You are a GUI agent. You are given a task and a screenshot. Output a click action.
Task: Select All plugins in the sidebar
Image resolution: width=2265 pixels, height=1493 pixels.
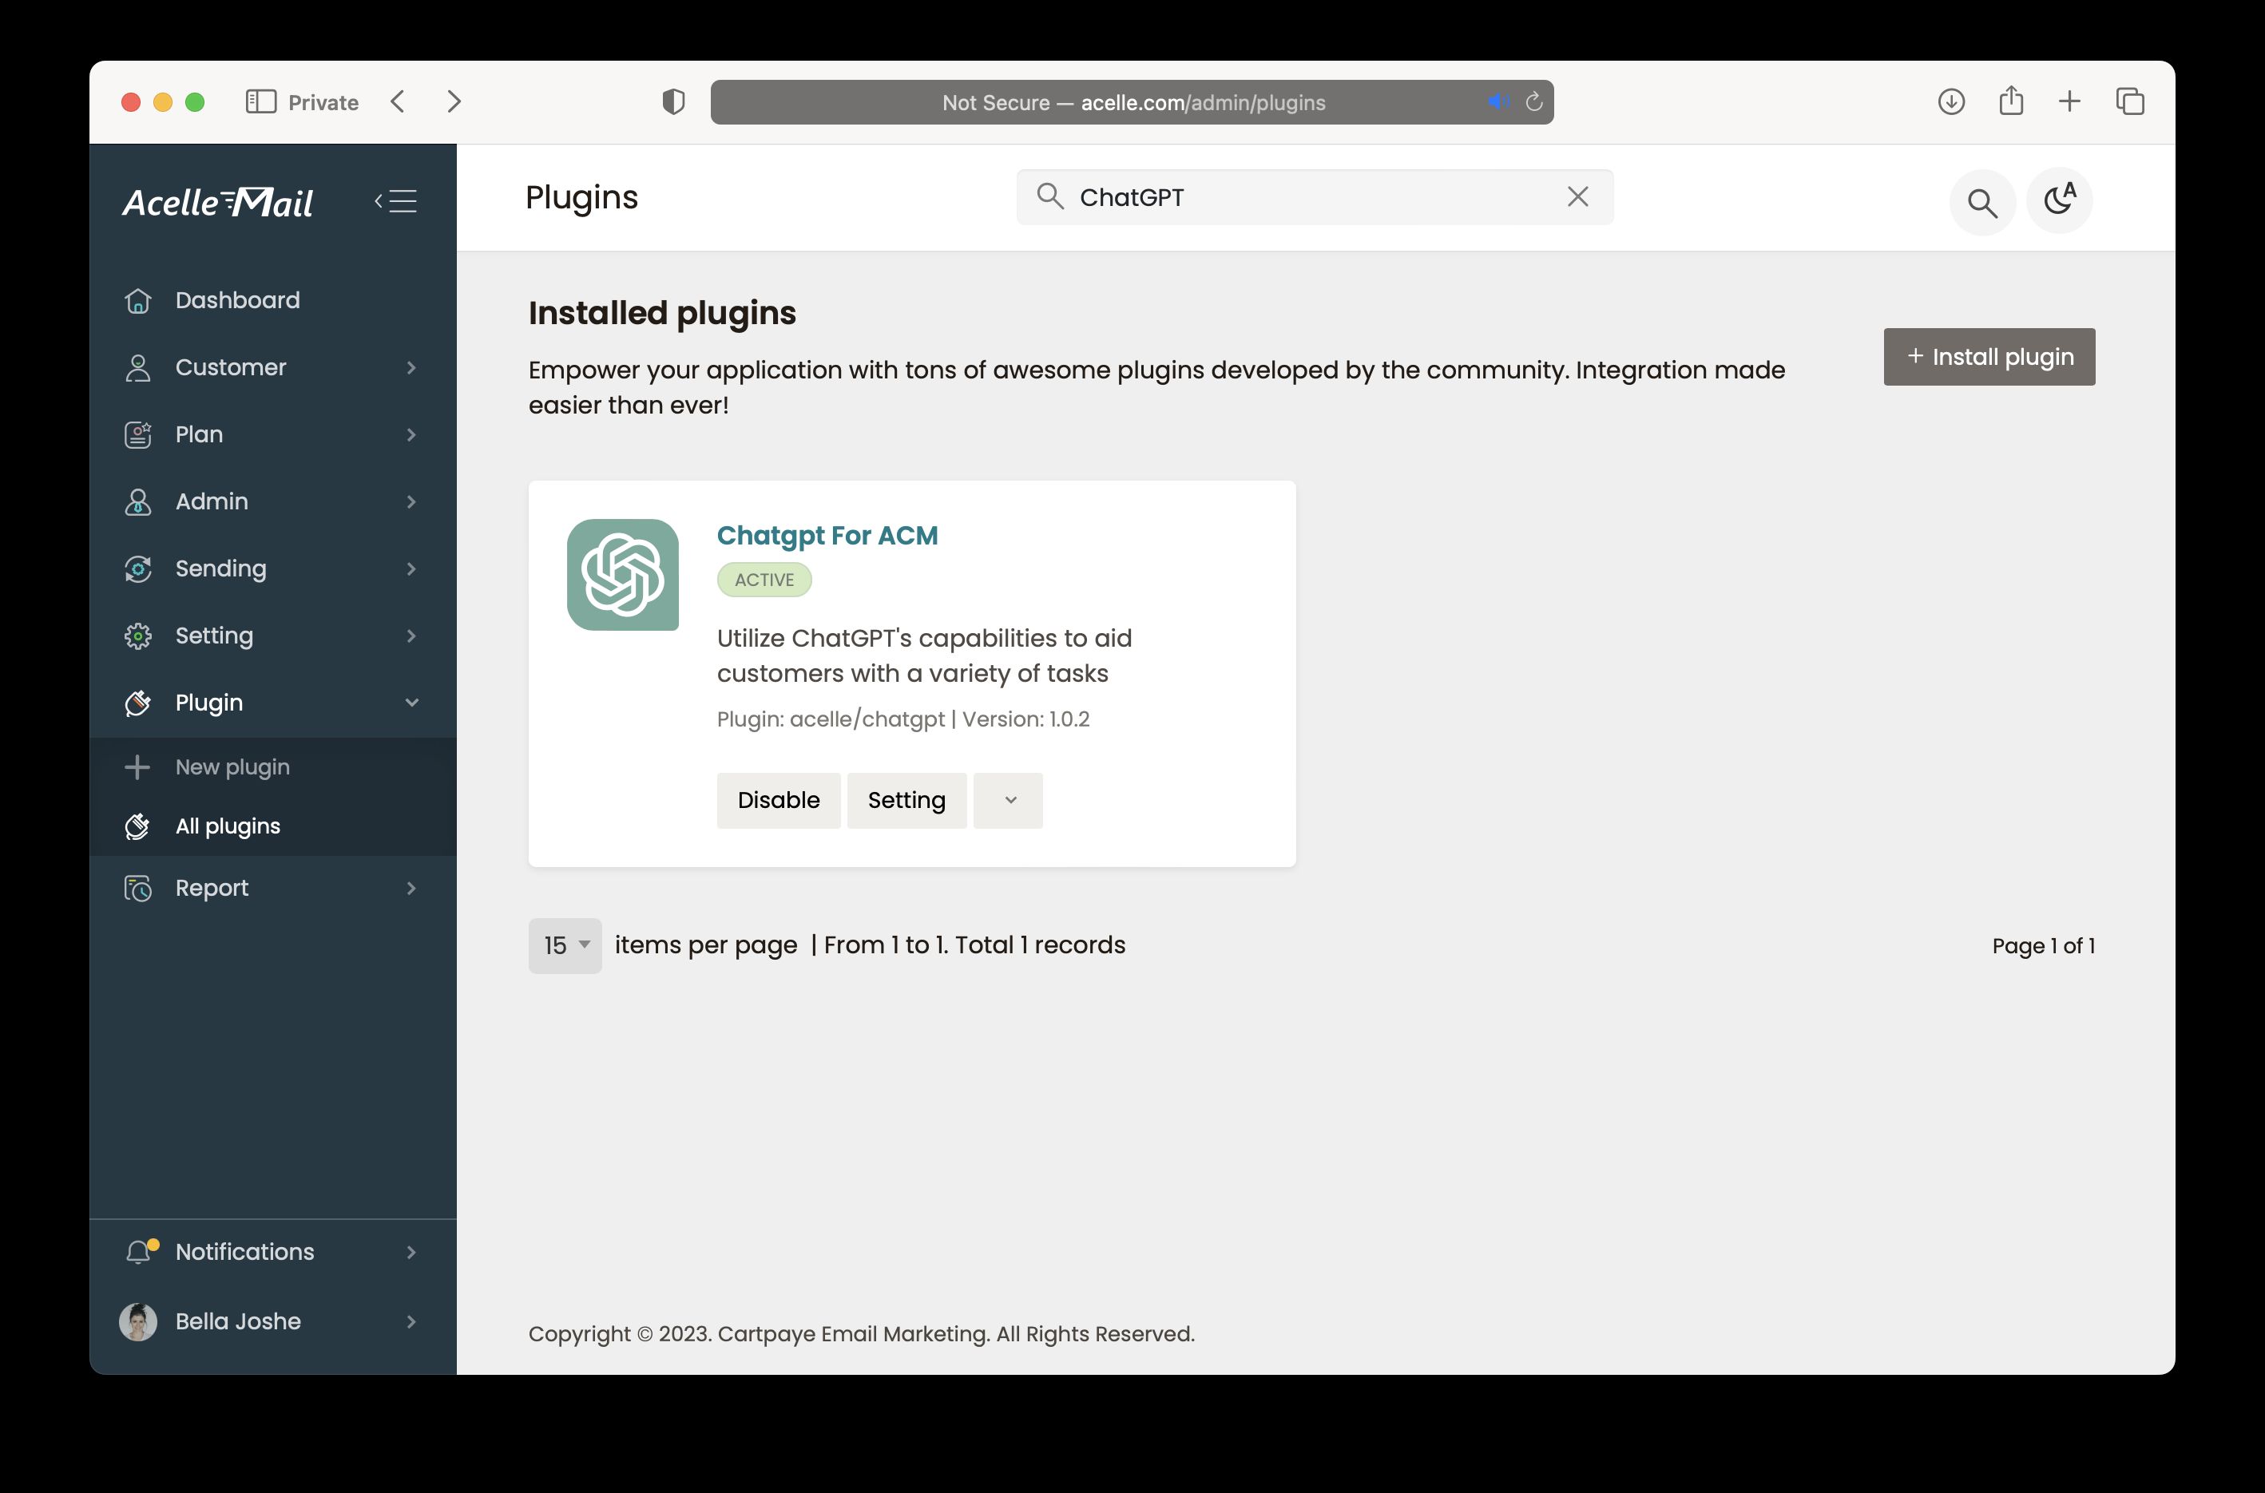point(228,826)
